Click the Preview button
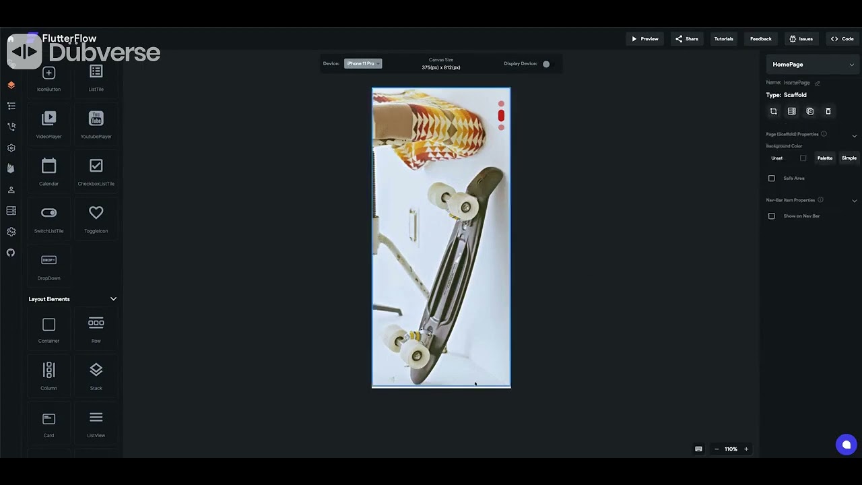This screenshot has width=862, height=485. point(644,39)
